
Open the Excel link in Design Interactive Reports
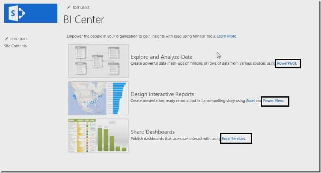[x=250, y=101]
